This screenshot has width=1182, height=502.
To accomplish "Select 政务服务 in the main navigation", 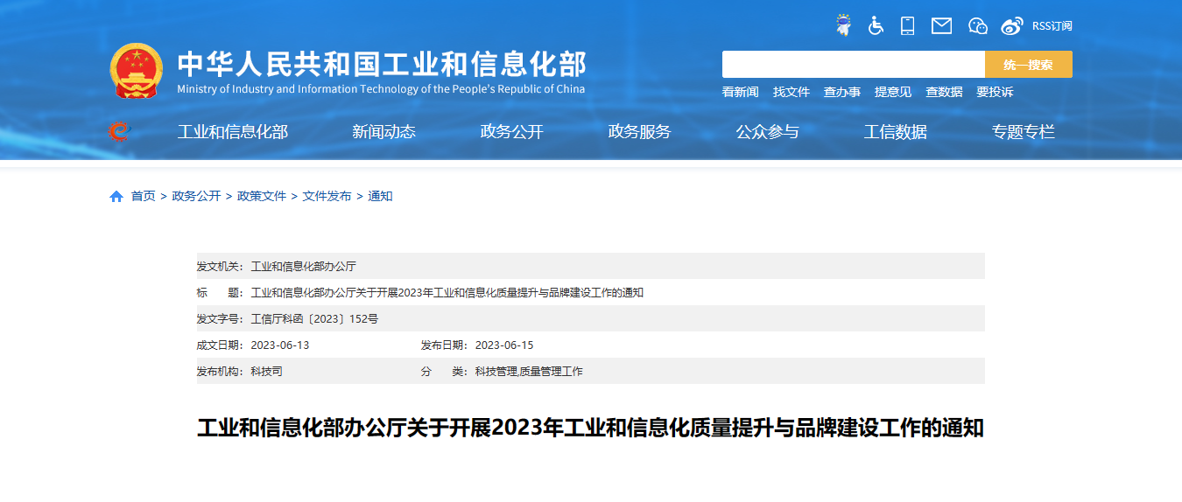I will point(639,132).
